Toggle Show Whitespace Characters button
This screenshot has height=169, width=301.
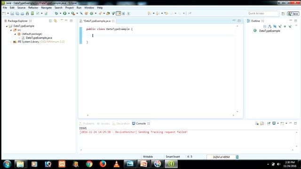click(x=128, y=14)
